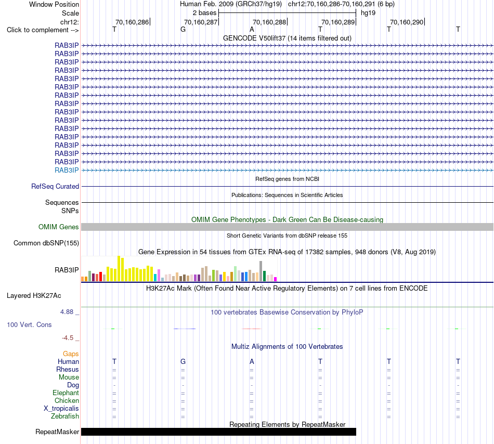The image size is (494, 444).
Task: Click the X_tropicalis alignment row label
Action: (61, 409)
